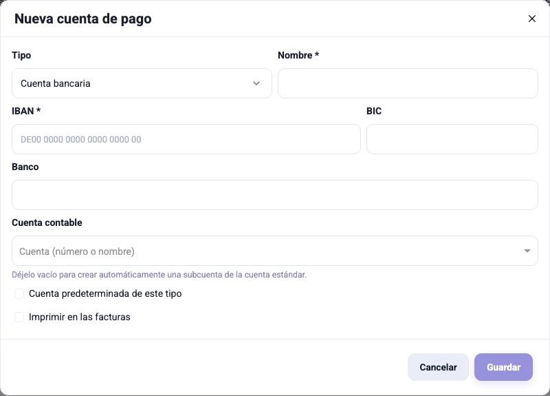This screenshot has width=550, height=396.
Task: Expand Cuenta contable list with arrow
Action: [x=527, y=251]
